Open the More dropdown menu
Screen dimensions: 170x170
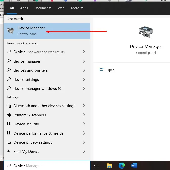pyautogui.click(x=77, y=8)
